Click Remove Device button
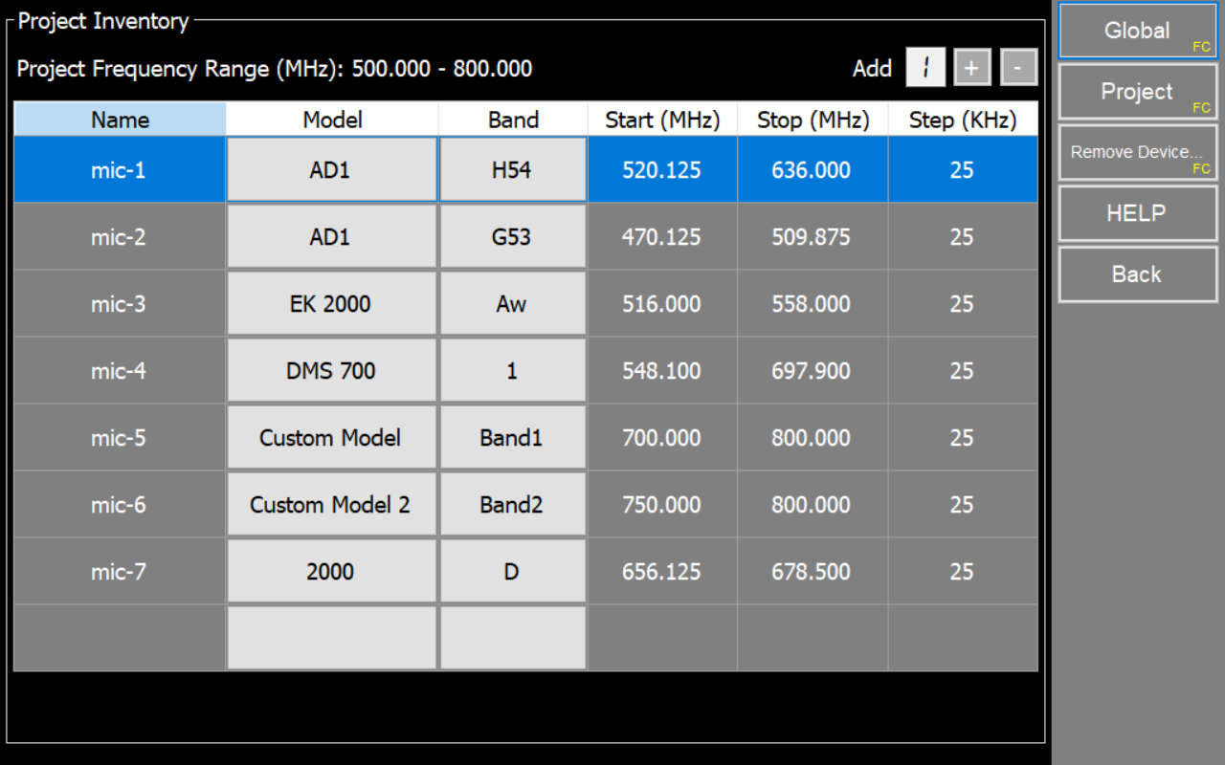This screenshot has height=765, width=1225. pyautogui.click(x=1138, y=152)
